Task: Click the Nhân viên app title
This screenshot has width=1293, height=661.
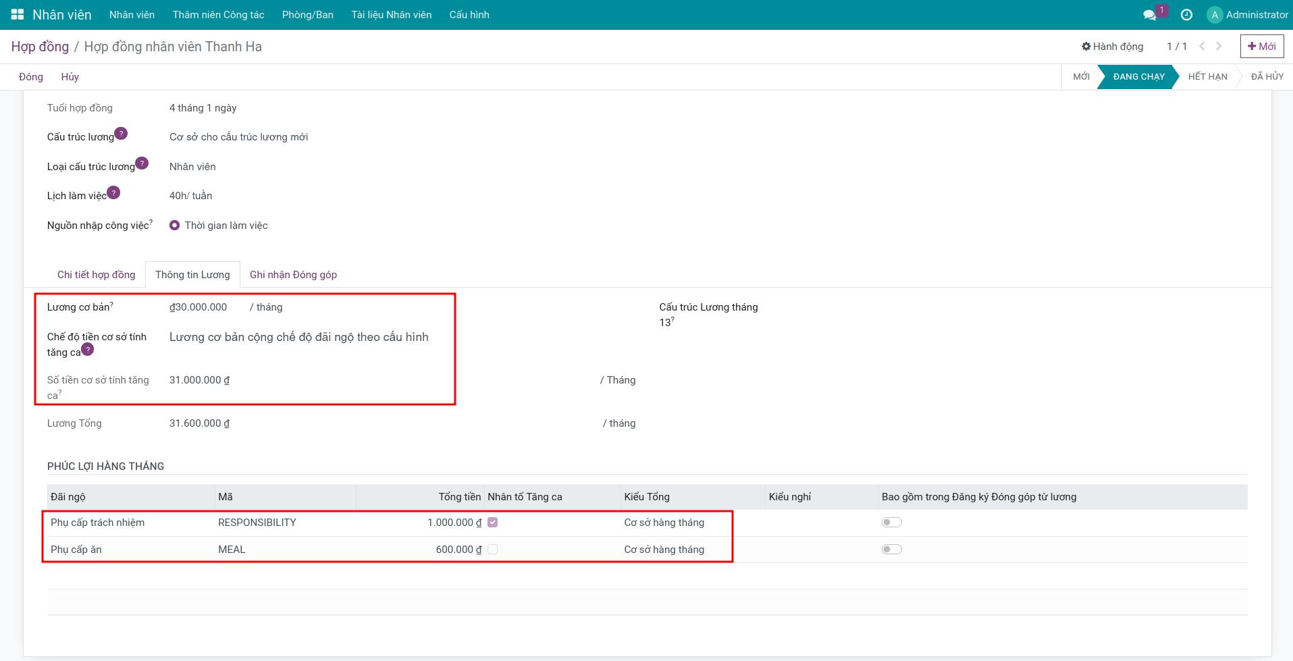Action: [x=61, y=15]
